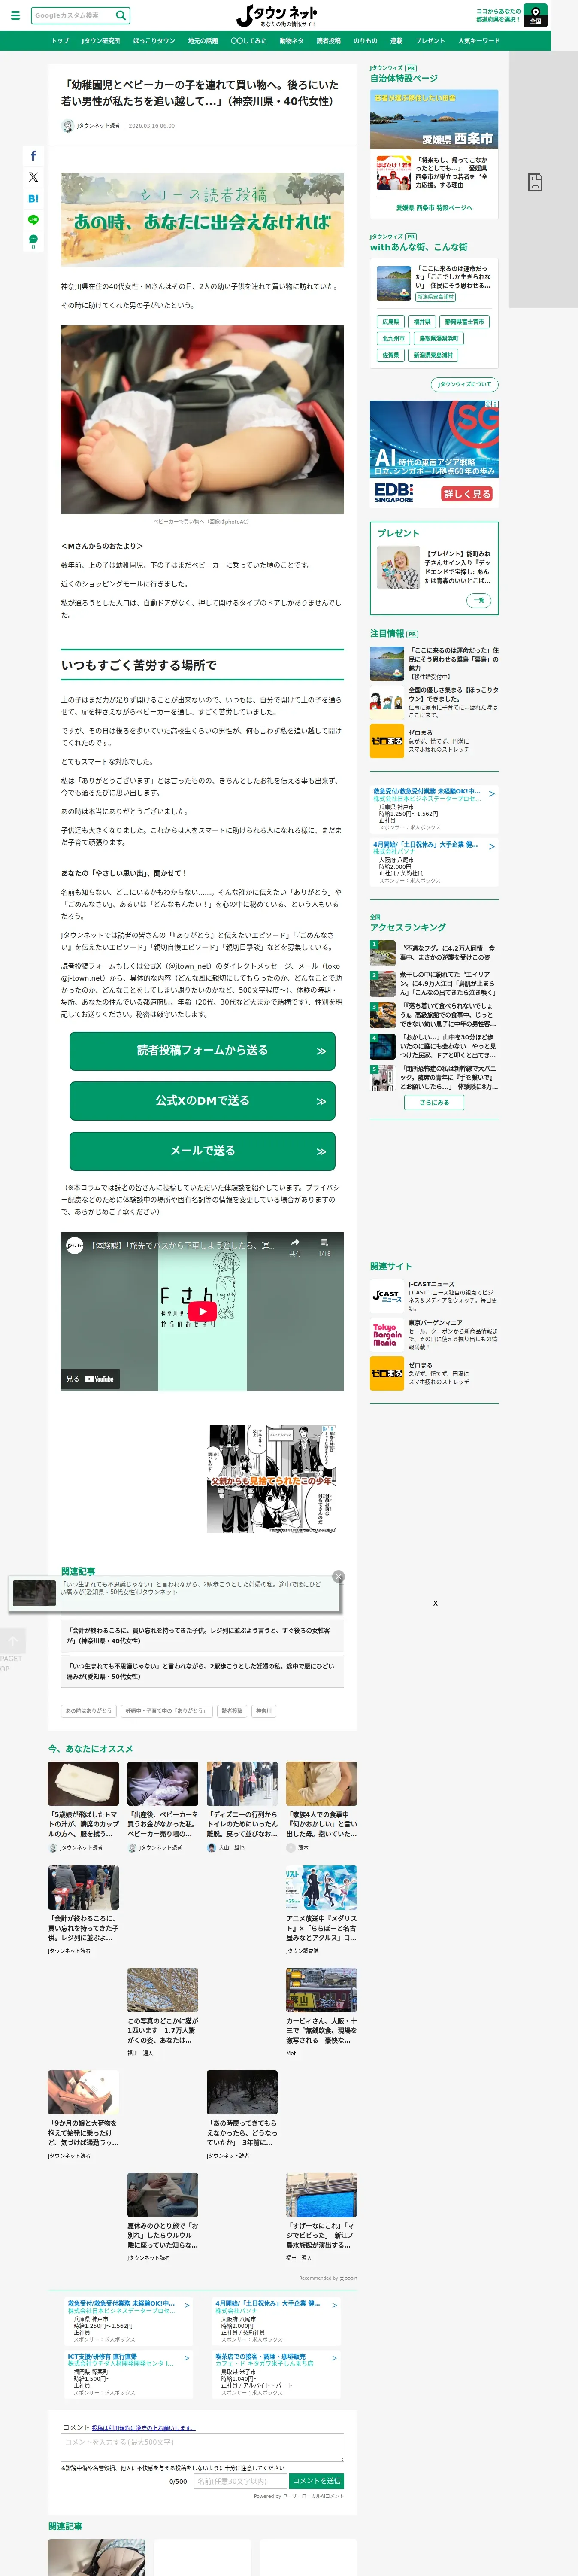Click the 福井県 tag
Image resolution: width=578 pixels, height=2576 pixels.
(x=422, y=322)
